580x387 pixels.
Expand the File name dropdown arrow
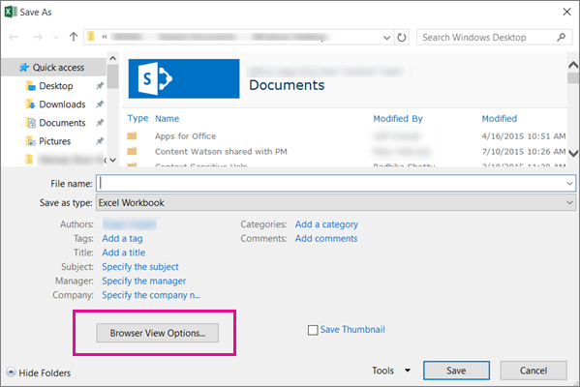pyautogui.click(x=569, y=183)
